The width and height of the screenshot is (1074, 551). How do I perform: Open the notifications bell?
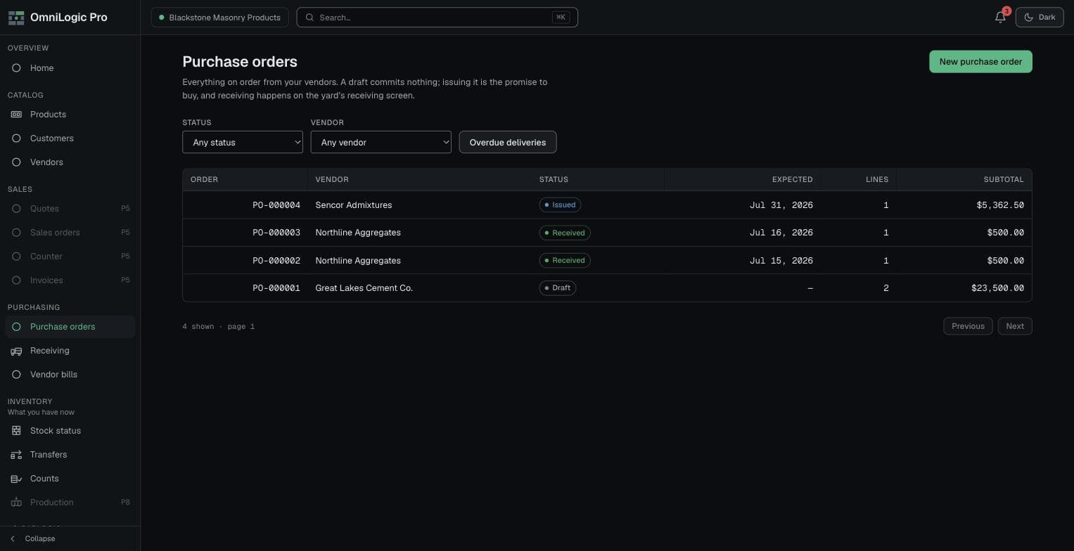[1000, 18]
